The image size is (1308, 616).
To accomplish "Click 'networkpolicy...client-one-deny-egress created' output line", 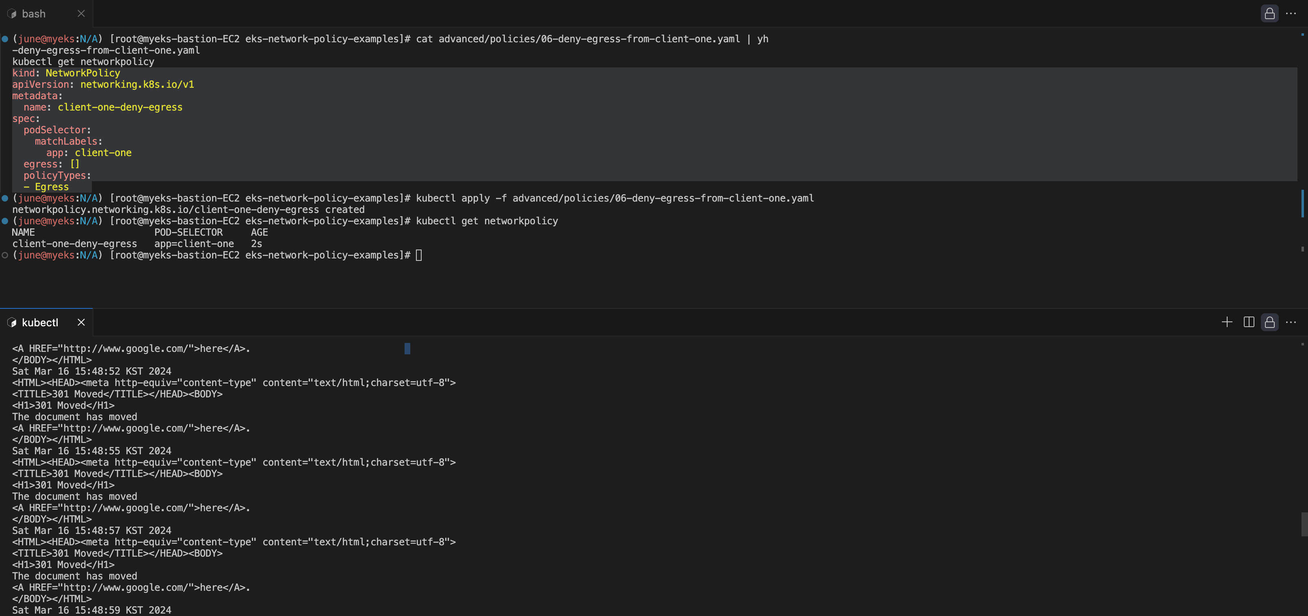I will tap(188, 210).
